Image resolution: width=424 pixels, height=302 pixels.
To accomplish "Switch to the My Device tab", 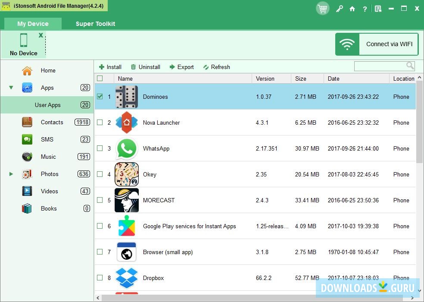I will [33, 24].
